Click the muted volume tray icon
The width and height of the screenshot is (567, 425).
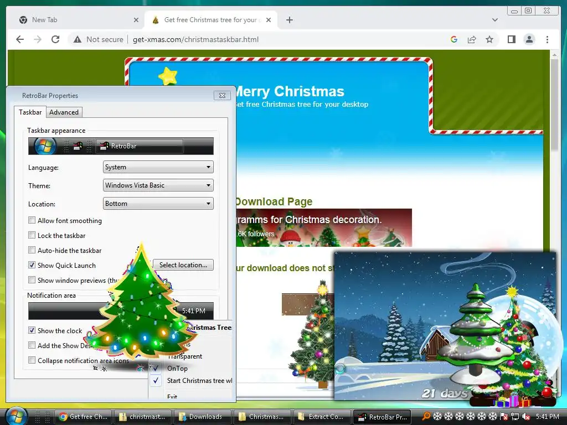coord(526,416)
